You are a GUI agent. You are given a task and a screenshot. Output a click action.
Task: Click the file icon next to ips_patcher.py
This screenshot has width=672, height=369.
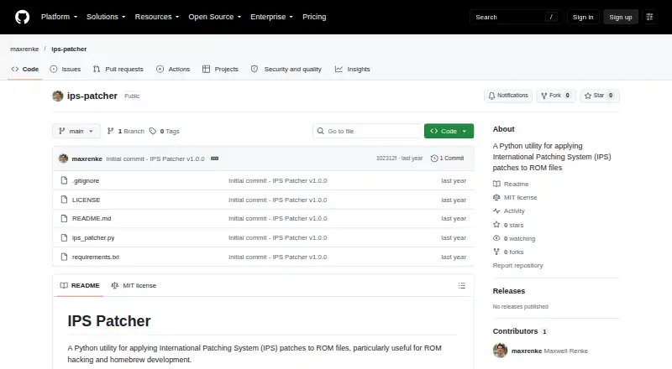coord(64,237)
